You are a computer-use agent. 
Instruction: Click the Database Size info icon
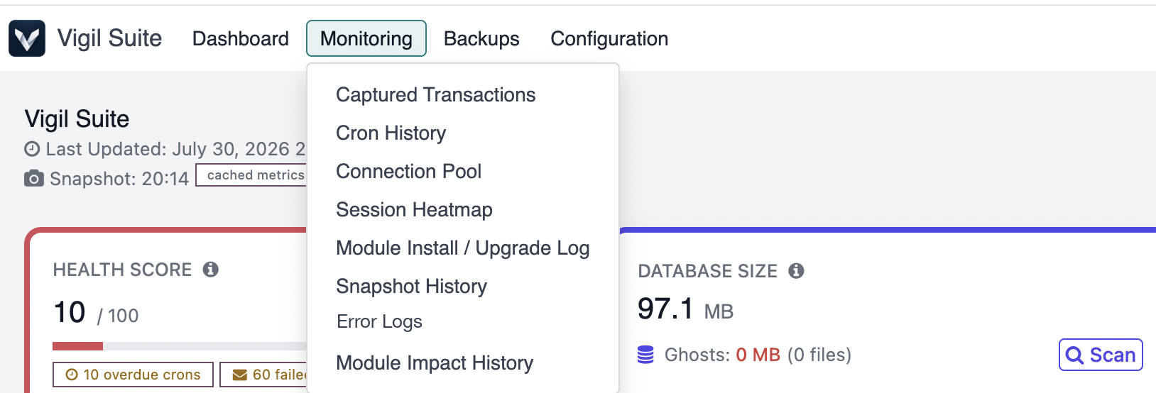pyautogui.click(x=797, y=271)
